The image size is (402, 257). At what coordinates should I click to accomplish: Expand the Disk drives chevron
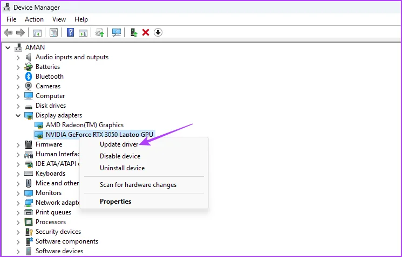[x=18, y=106]
